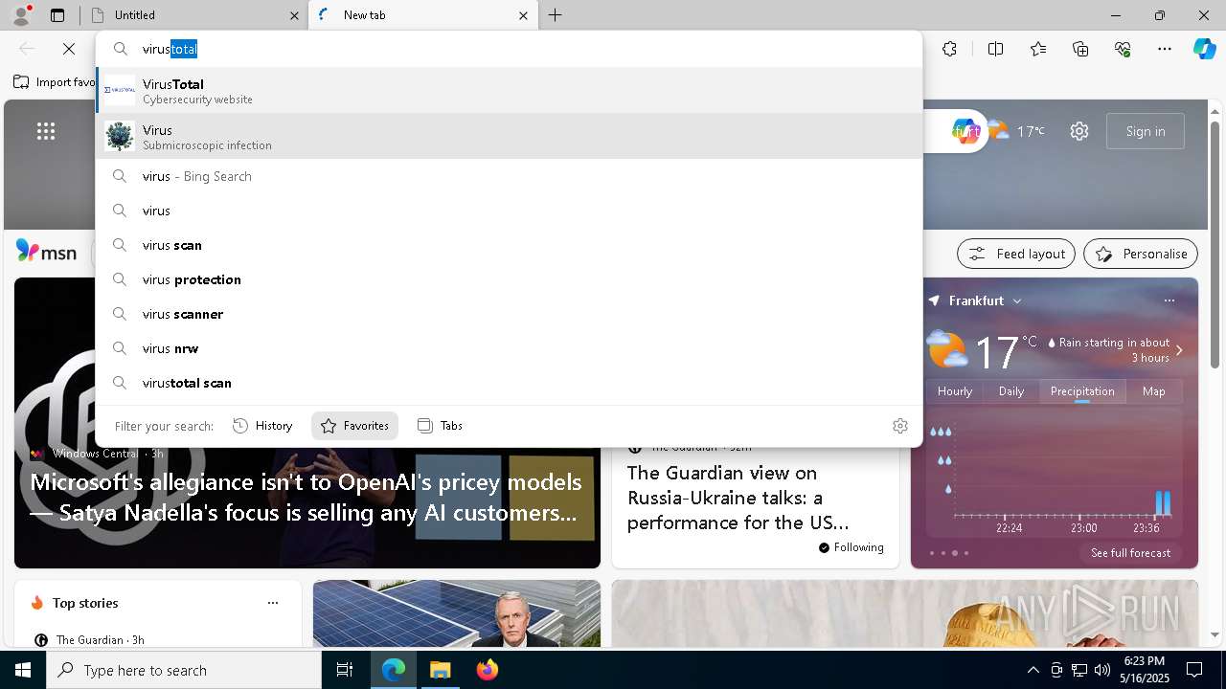Viewport: 1226px width, 689px height.
Task: Click Import favorites in the bookmarks bar
Action: [55, 82]
